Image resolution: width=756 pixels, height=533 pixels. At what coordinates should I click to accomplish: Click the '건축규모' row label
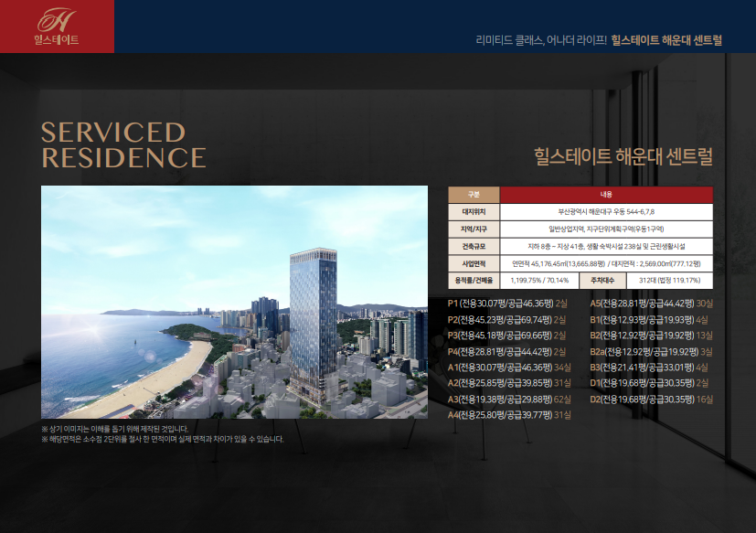474,247
